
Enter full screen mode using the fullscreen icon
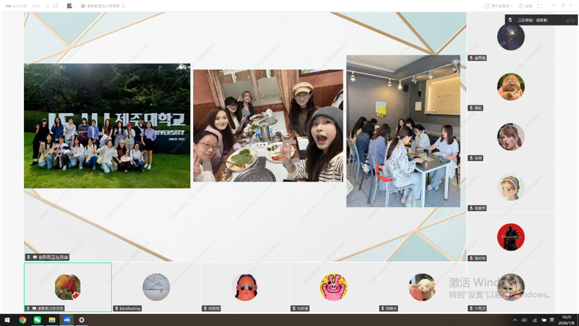(539, 6)
